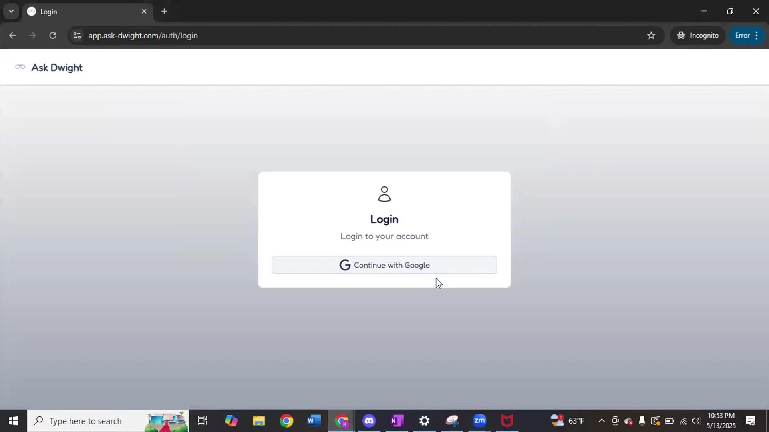This screenshot has width=769, height=432.
Task: Click the OneDrive cloud tray icon
Action: tap(628, 421)
